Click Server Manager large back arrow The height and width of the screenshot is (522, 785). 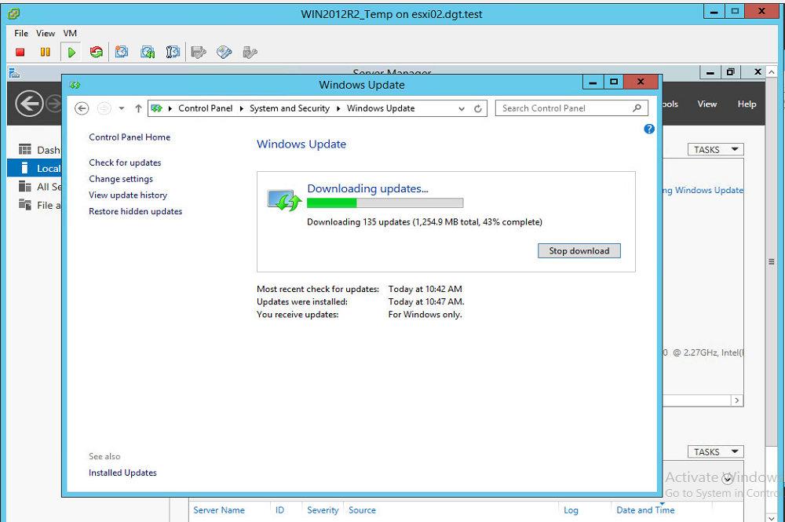point(29,104)
